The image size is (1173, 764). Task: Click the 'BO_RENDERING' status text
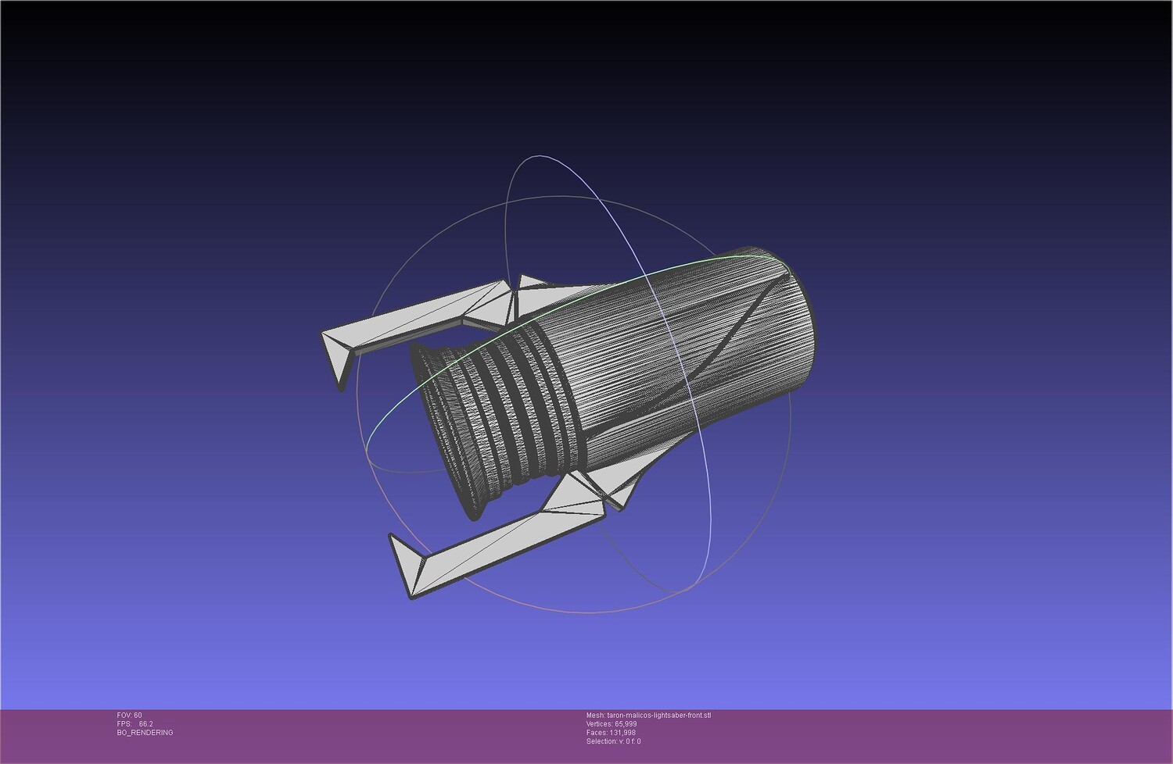(x=145, y=733)
